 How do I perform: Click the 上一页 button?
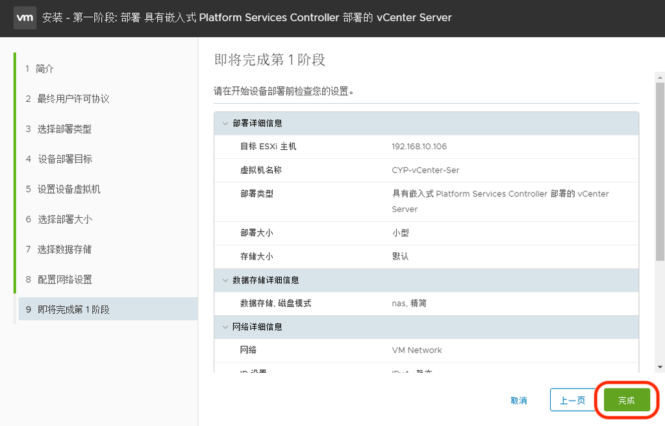point(573,400)
